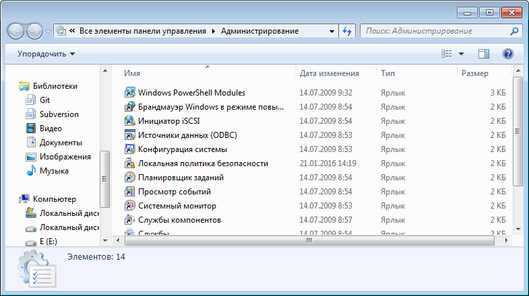Open the Видео library icon
Screen dimensions: 529x296
pyautogui.click(x=31, y=128)
